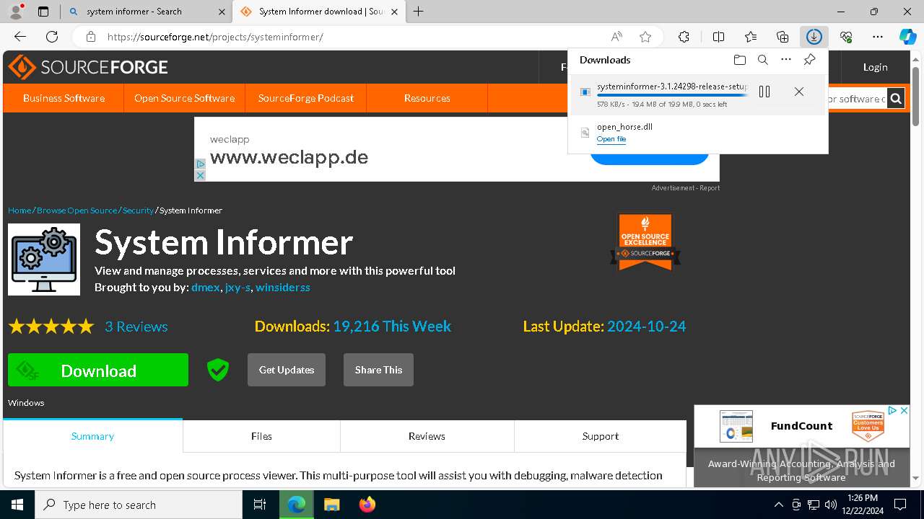The image size is (924, 519).
Task: Click Open file under open_horse.dll
Action: click(611, 139)
